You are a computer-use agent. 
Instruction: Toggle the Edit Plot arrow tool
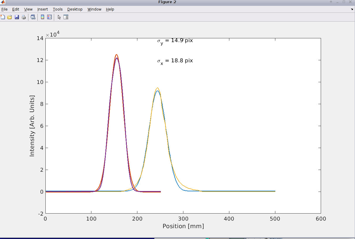59,17
